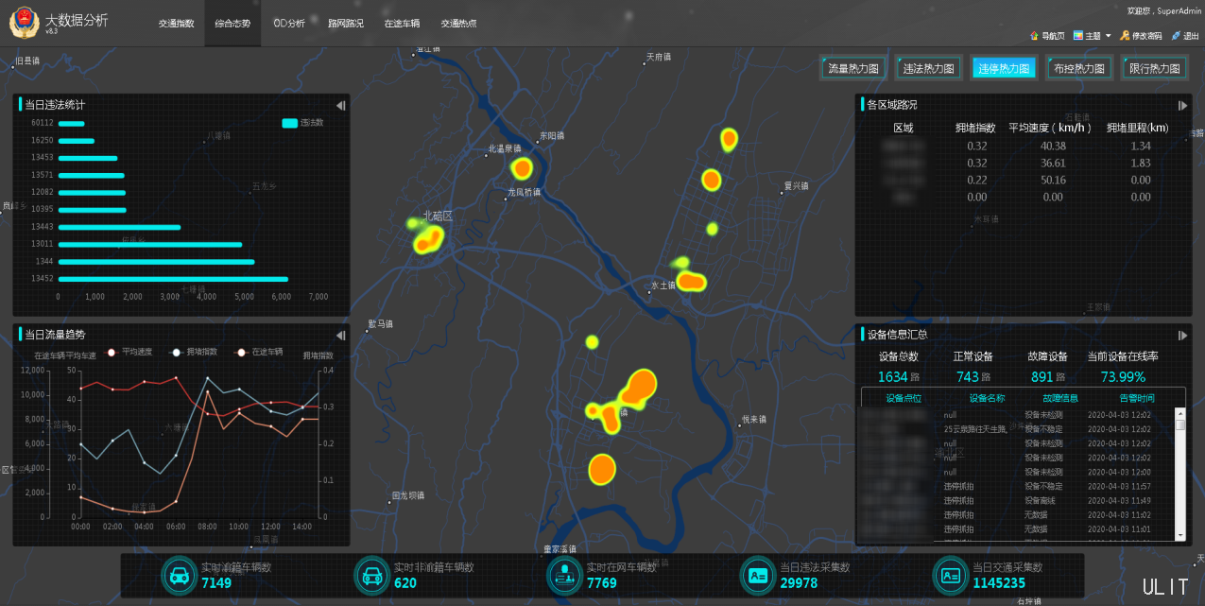Collapse the 设备信息汇总 panel
This screenshot has width=1205, height=606.
[x=1182, y=335]
